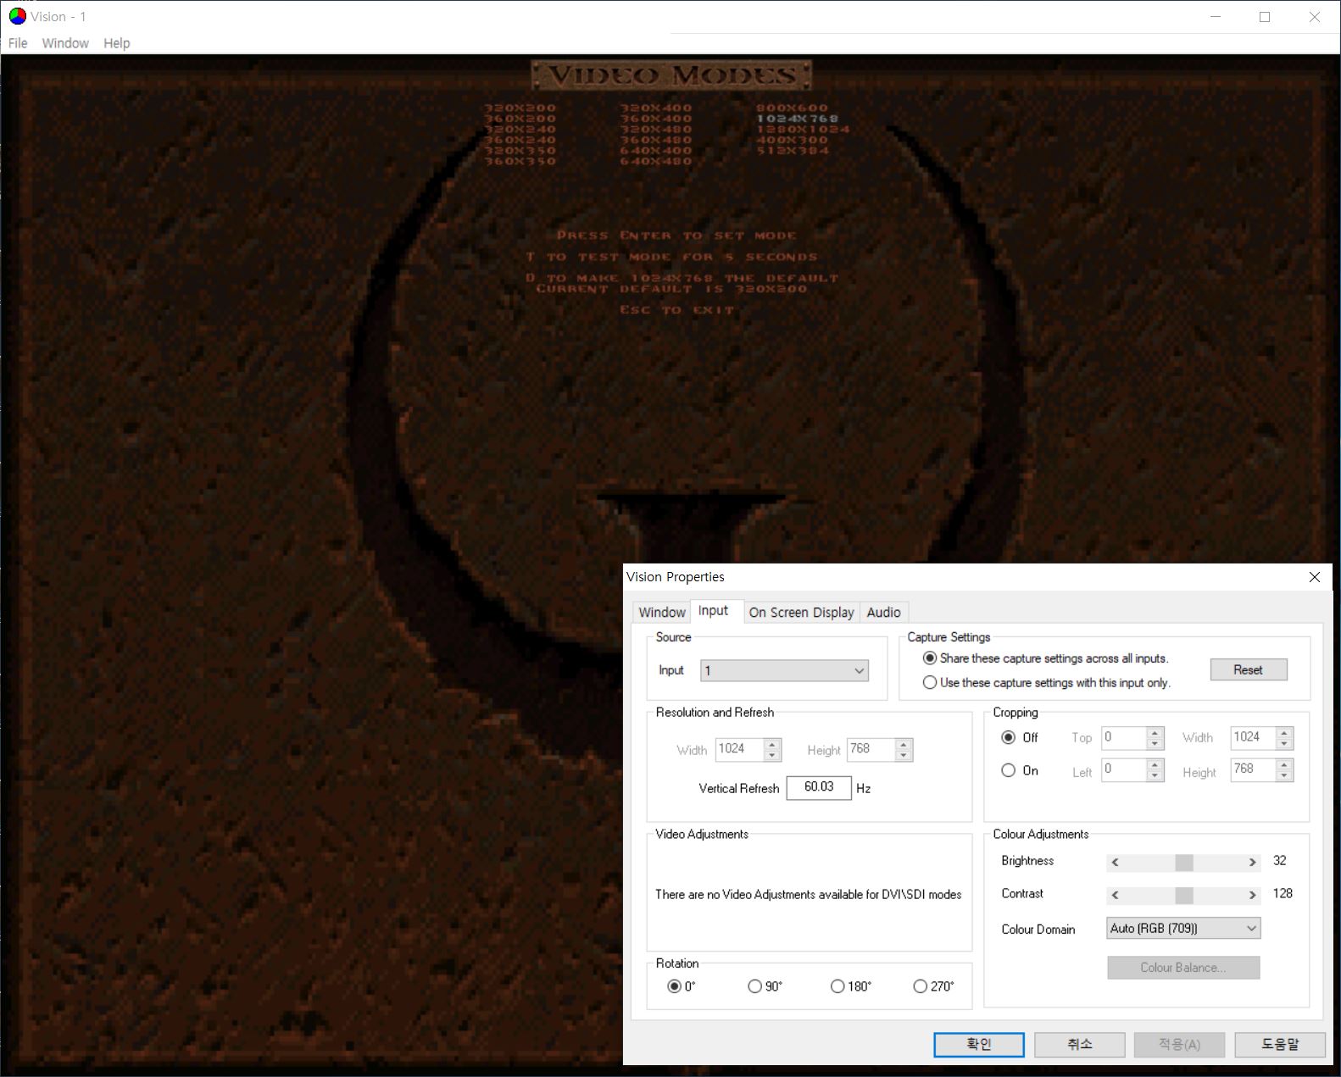Switch to the On Screen Display tab
The width and height of the screenshot is (1341, 1077).
[802, 612]
